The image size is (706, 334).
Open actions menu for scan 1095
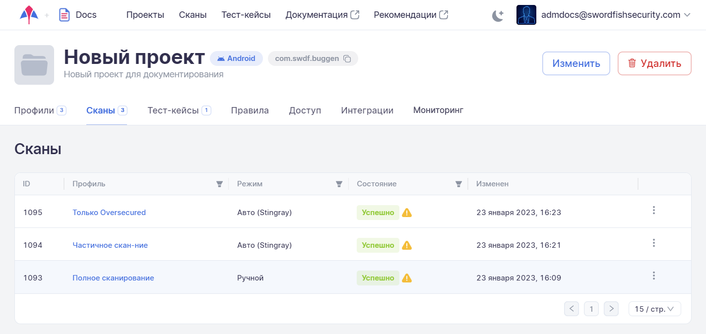653,210
